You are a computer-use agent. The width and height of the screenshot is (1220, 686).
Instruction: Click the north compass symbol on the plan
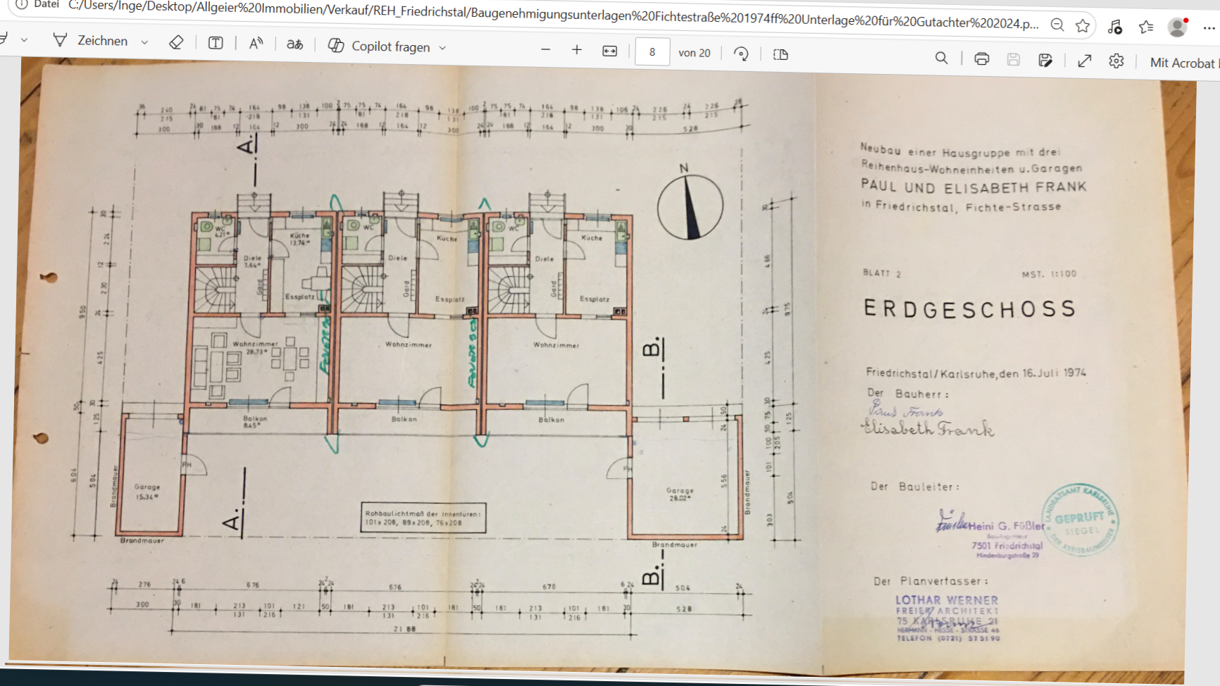[690, 206]
